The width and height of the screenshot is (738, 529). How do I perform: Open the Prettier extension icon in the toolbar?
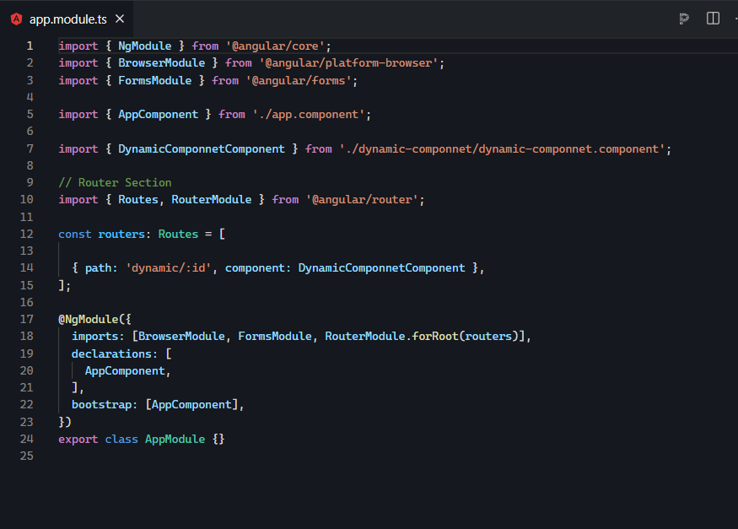click(x=683, y=19)
